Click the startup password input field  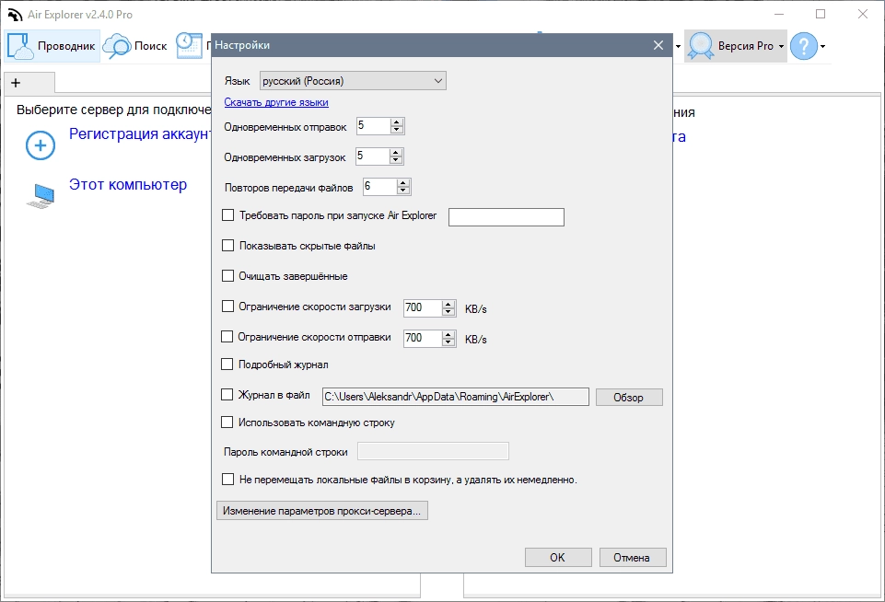(x=507, y=217)
